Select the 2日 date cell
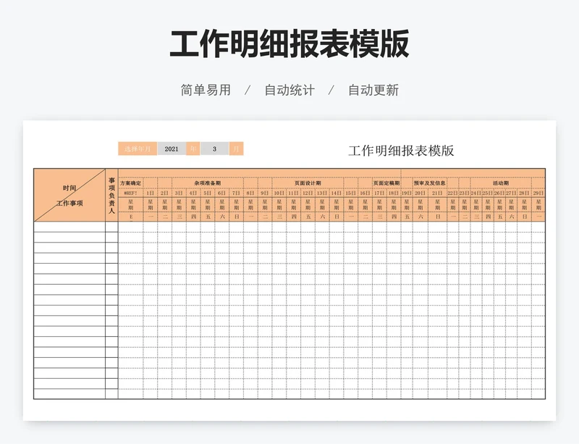The image size is (579, 444). click(165, 193)
